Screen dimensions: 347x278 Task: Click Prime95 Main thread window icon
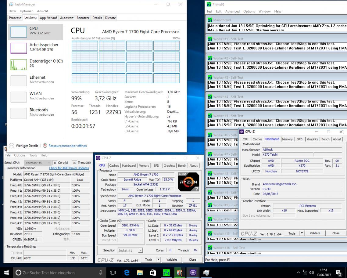(210, 20)
